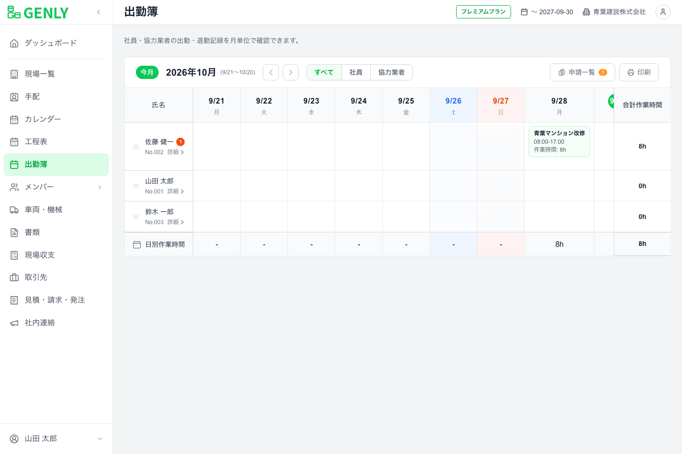Open 取引先 in the sidebar
The height and width of the screenshot is (454, 682).
click(x=56, y=277)
